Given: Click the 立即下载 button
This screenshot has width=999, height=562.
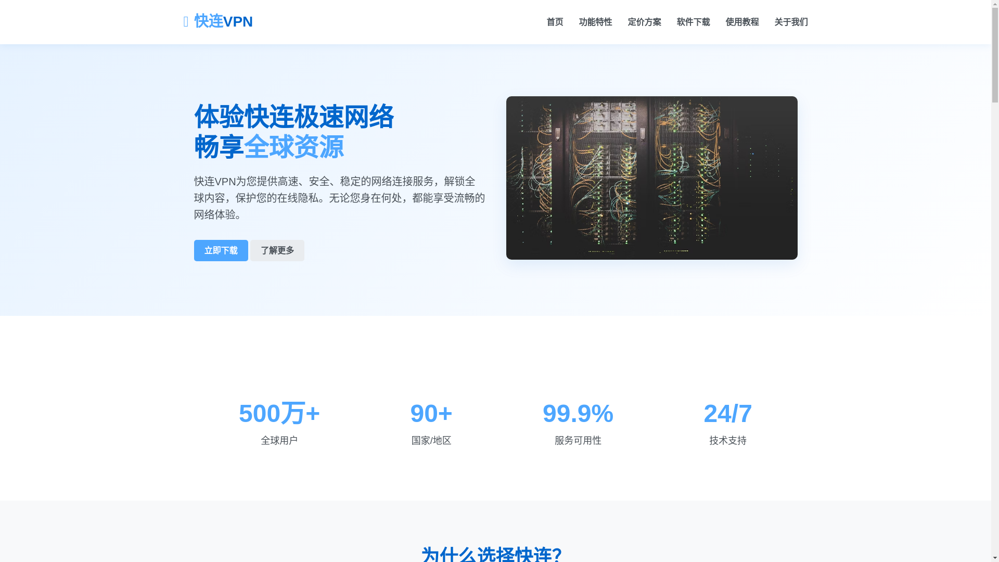Looking at the screenshot, I should 221,250.
